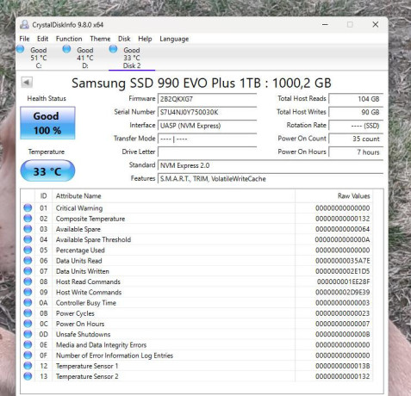The image size is (411, 396).
Task: Click status orb of Data Units Written row
Action: coord(28,271)
